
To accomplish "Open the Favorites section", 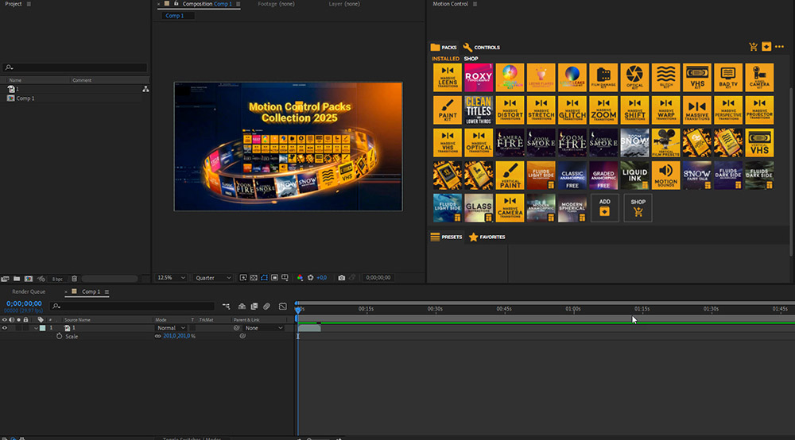I will (487, 237).
